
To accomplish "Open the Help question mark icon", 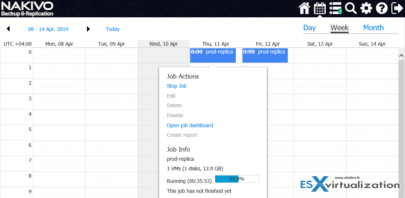I will point(381,8).
